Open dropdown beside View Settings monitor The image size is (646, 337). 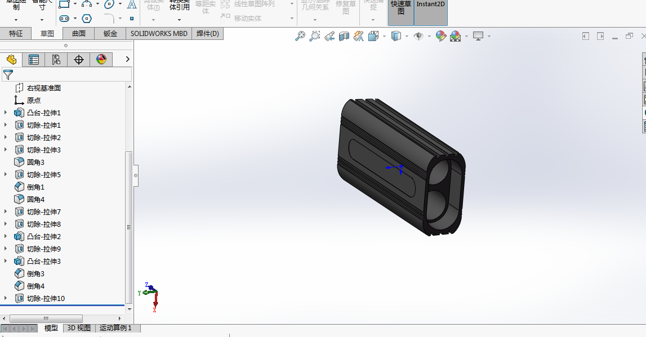pyautogui.click(x=489, y=36)
